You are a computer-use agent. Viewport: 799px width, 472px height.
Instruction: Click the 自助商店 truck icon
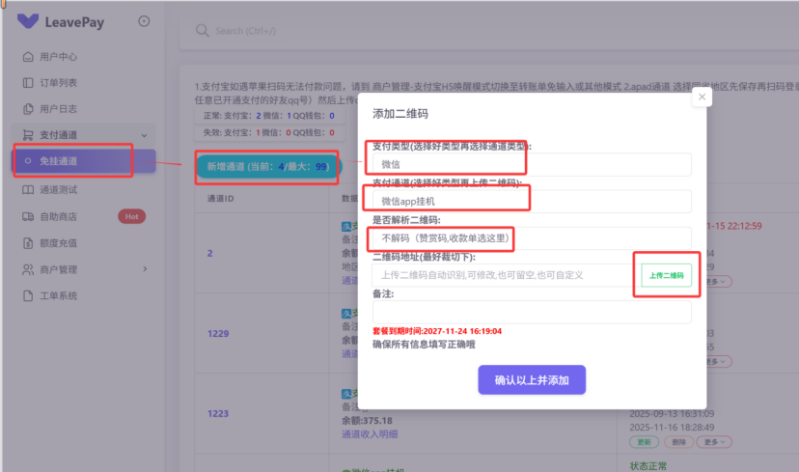[x=28, y=216]
